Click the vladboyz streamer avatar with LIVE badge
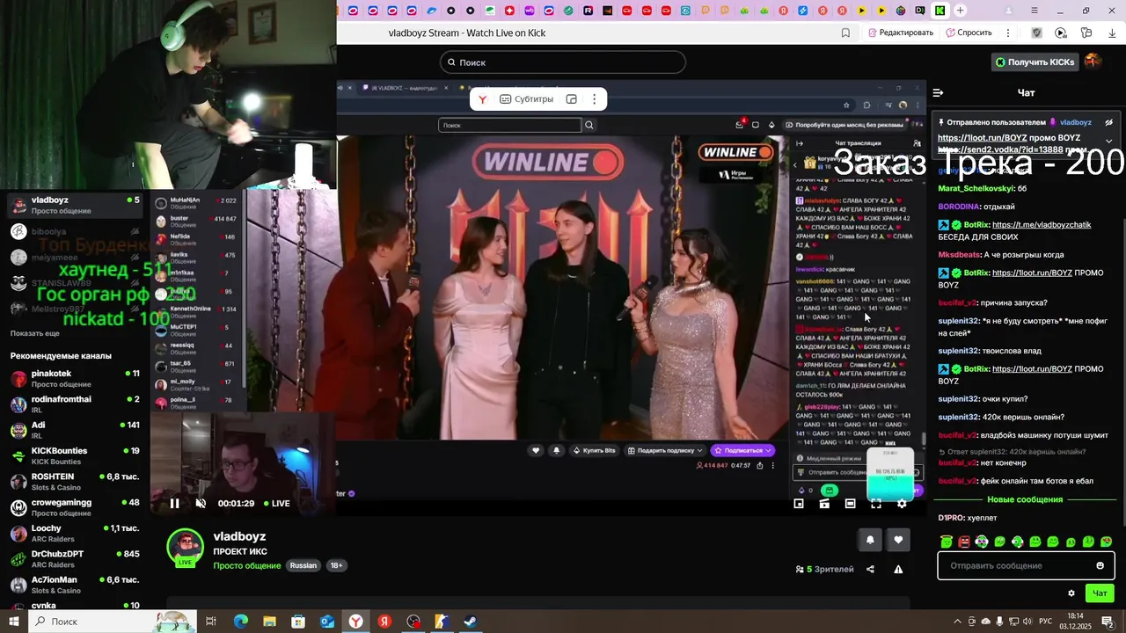Viewport: 1126px width, 633px height. point(186,548)
